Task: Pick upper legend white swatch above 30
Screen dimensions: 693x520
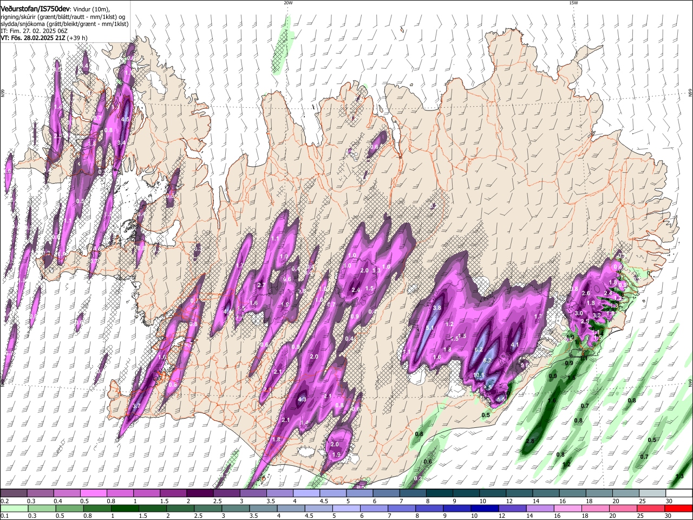Action: pyautogui.click(x=679, y=493)
